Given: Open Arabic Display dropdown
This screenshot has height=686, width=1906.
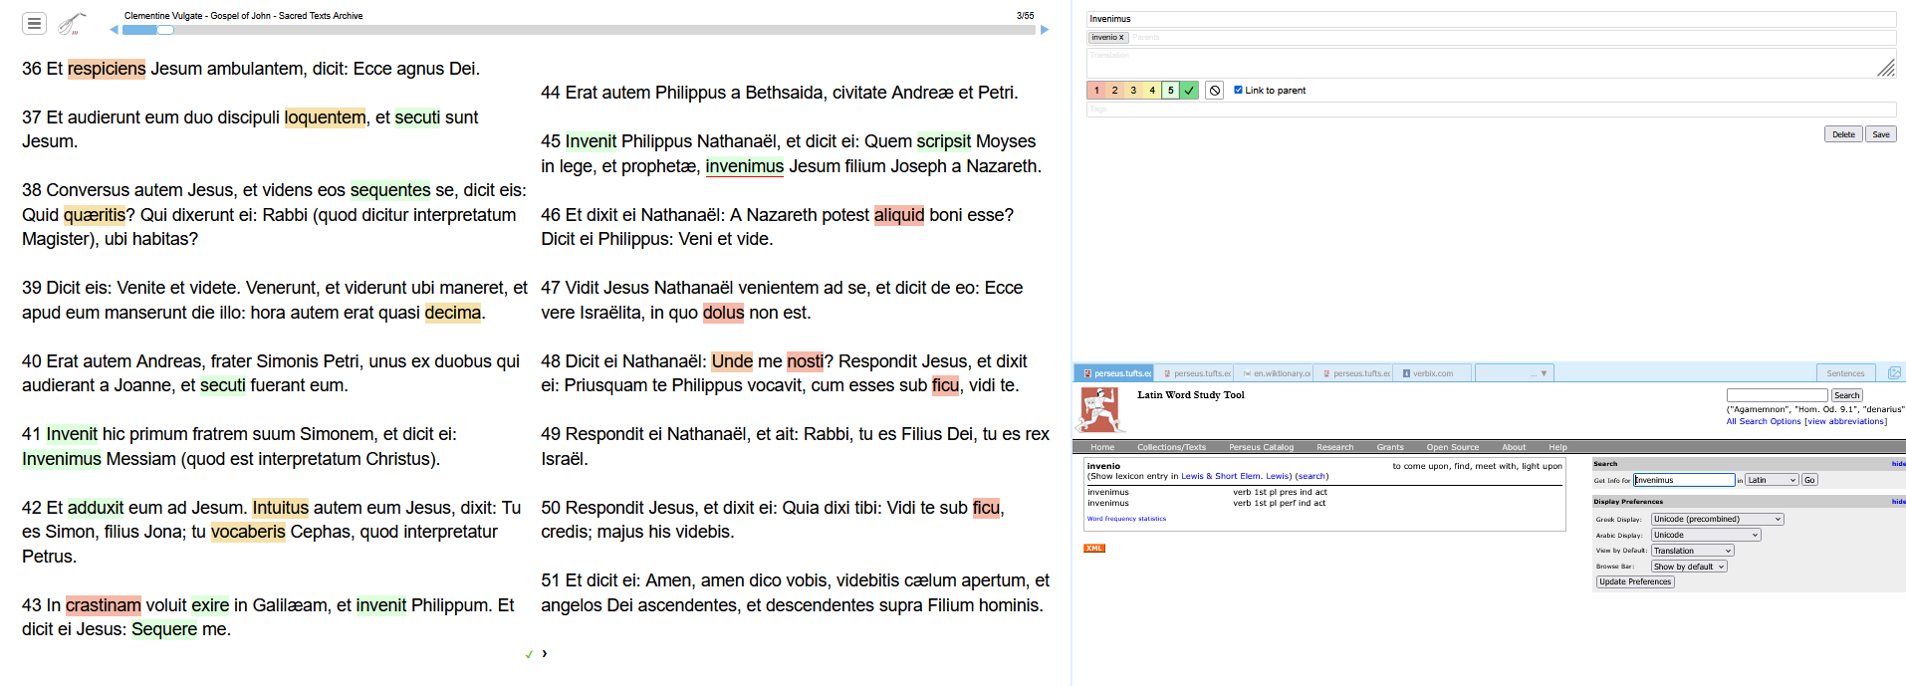Looking at the screenshot, I should pyautogui.click(x=1706, y=536).
